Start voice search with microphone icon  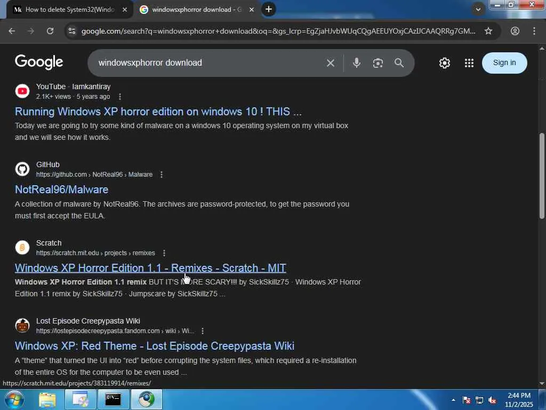[x=357, y=63]
